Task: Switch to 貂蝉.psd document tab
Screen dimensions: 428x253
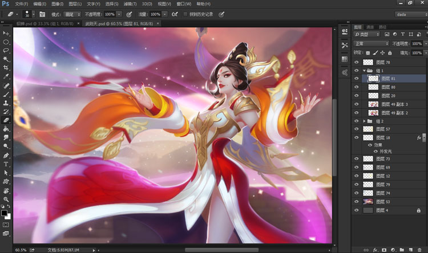Action: pyautogui.click(x=45, y=24)
